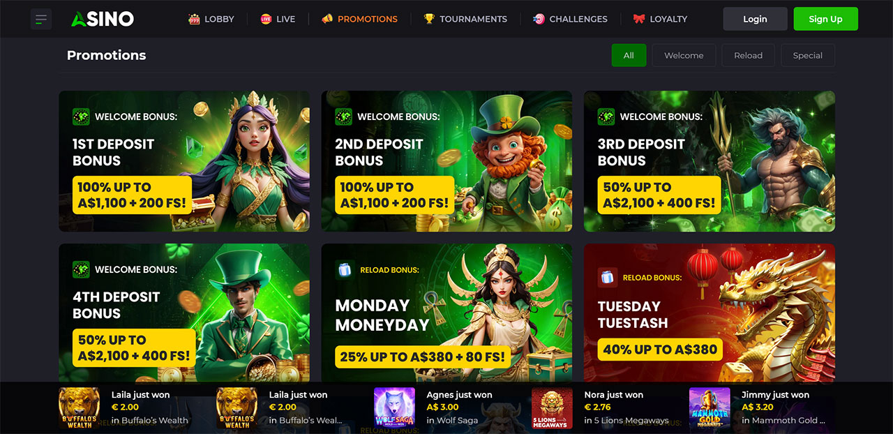Click the Promotions megaphone icon
The height and width of the screenshot is (434, 893).
tap(327, 19)
